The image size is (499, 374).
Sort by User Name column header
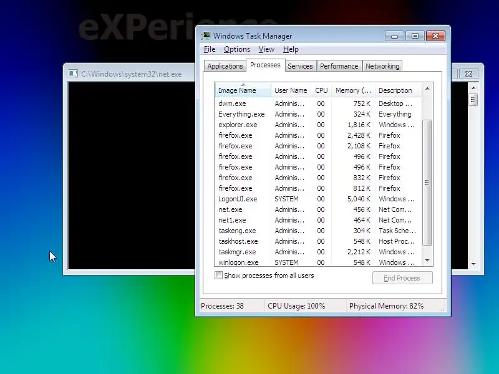coord(291,90)
